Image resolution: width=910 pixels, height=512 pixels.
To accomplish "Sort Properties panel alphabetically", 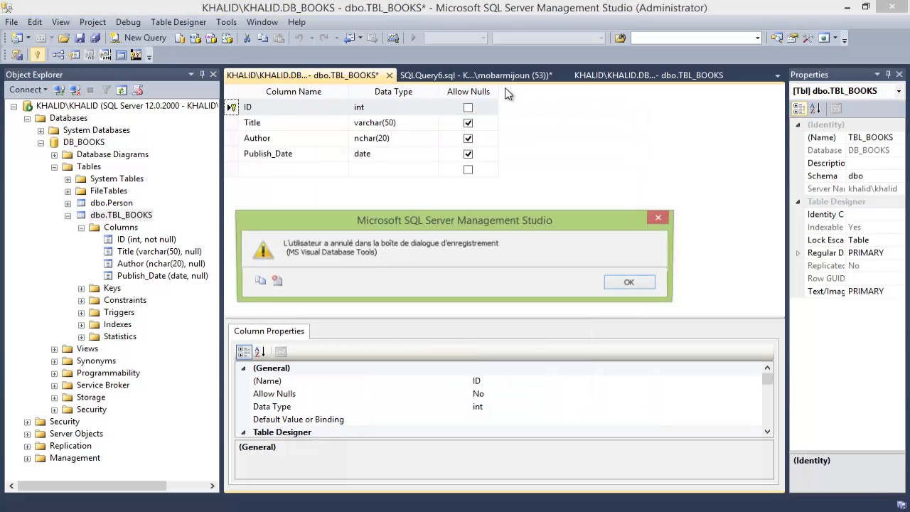I will tap(815, 108).
